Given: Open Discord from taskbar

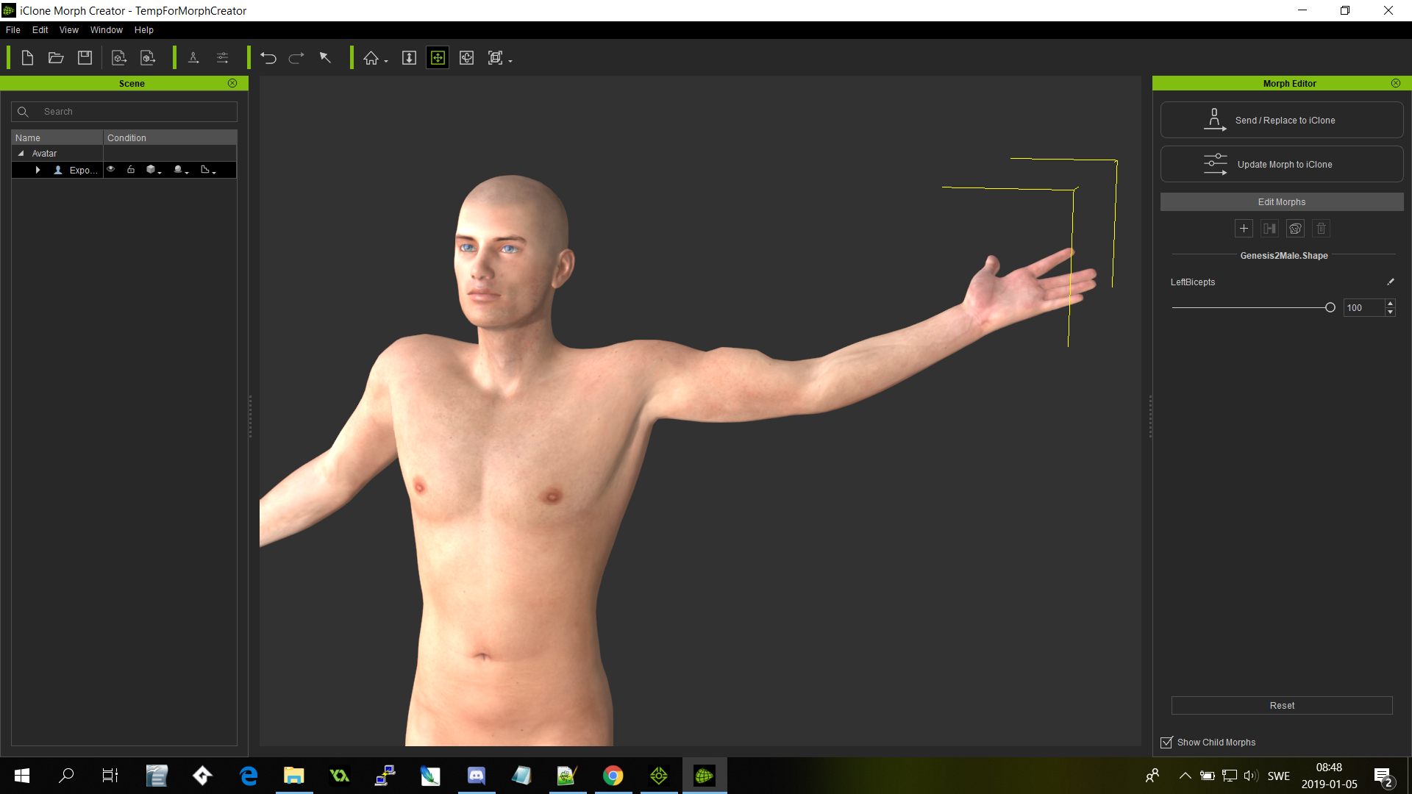Looking at the screenshot, I should coord(477,776).
